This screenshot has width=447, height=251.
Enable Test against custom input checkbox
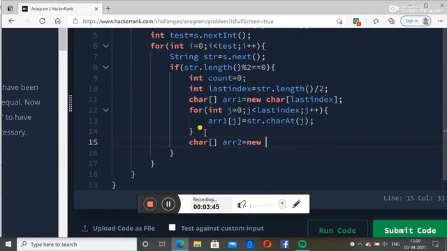tap(173, 227)
